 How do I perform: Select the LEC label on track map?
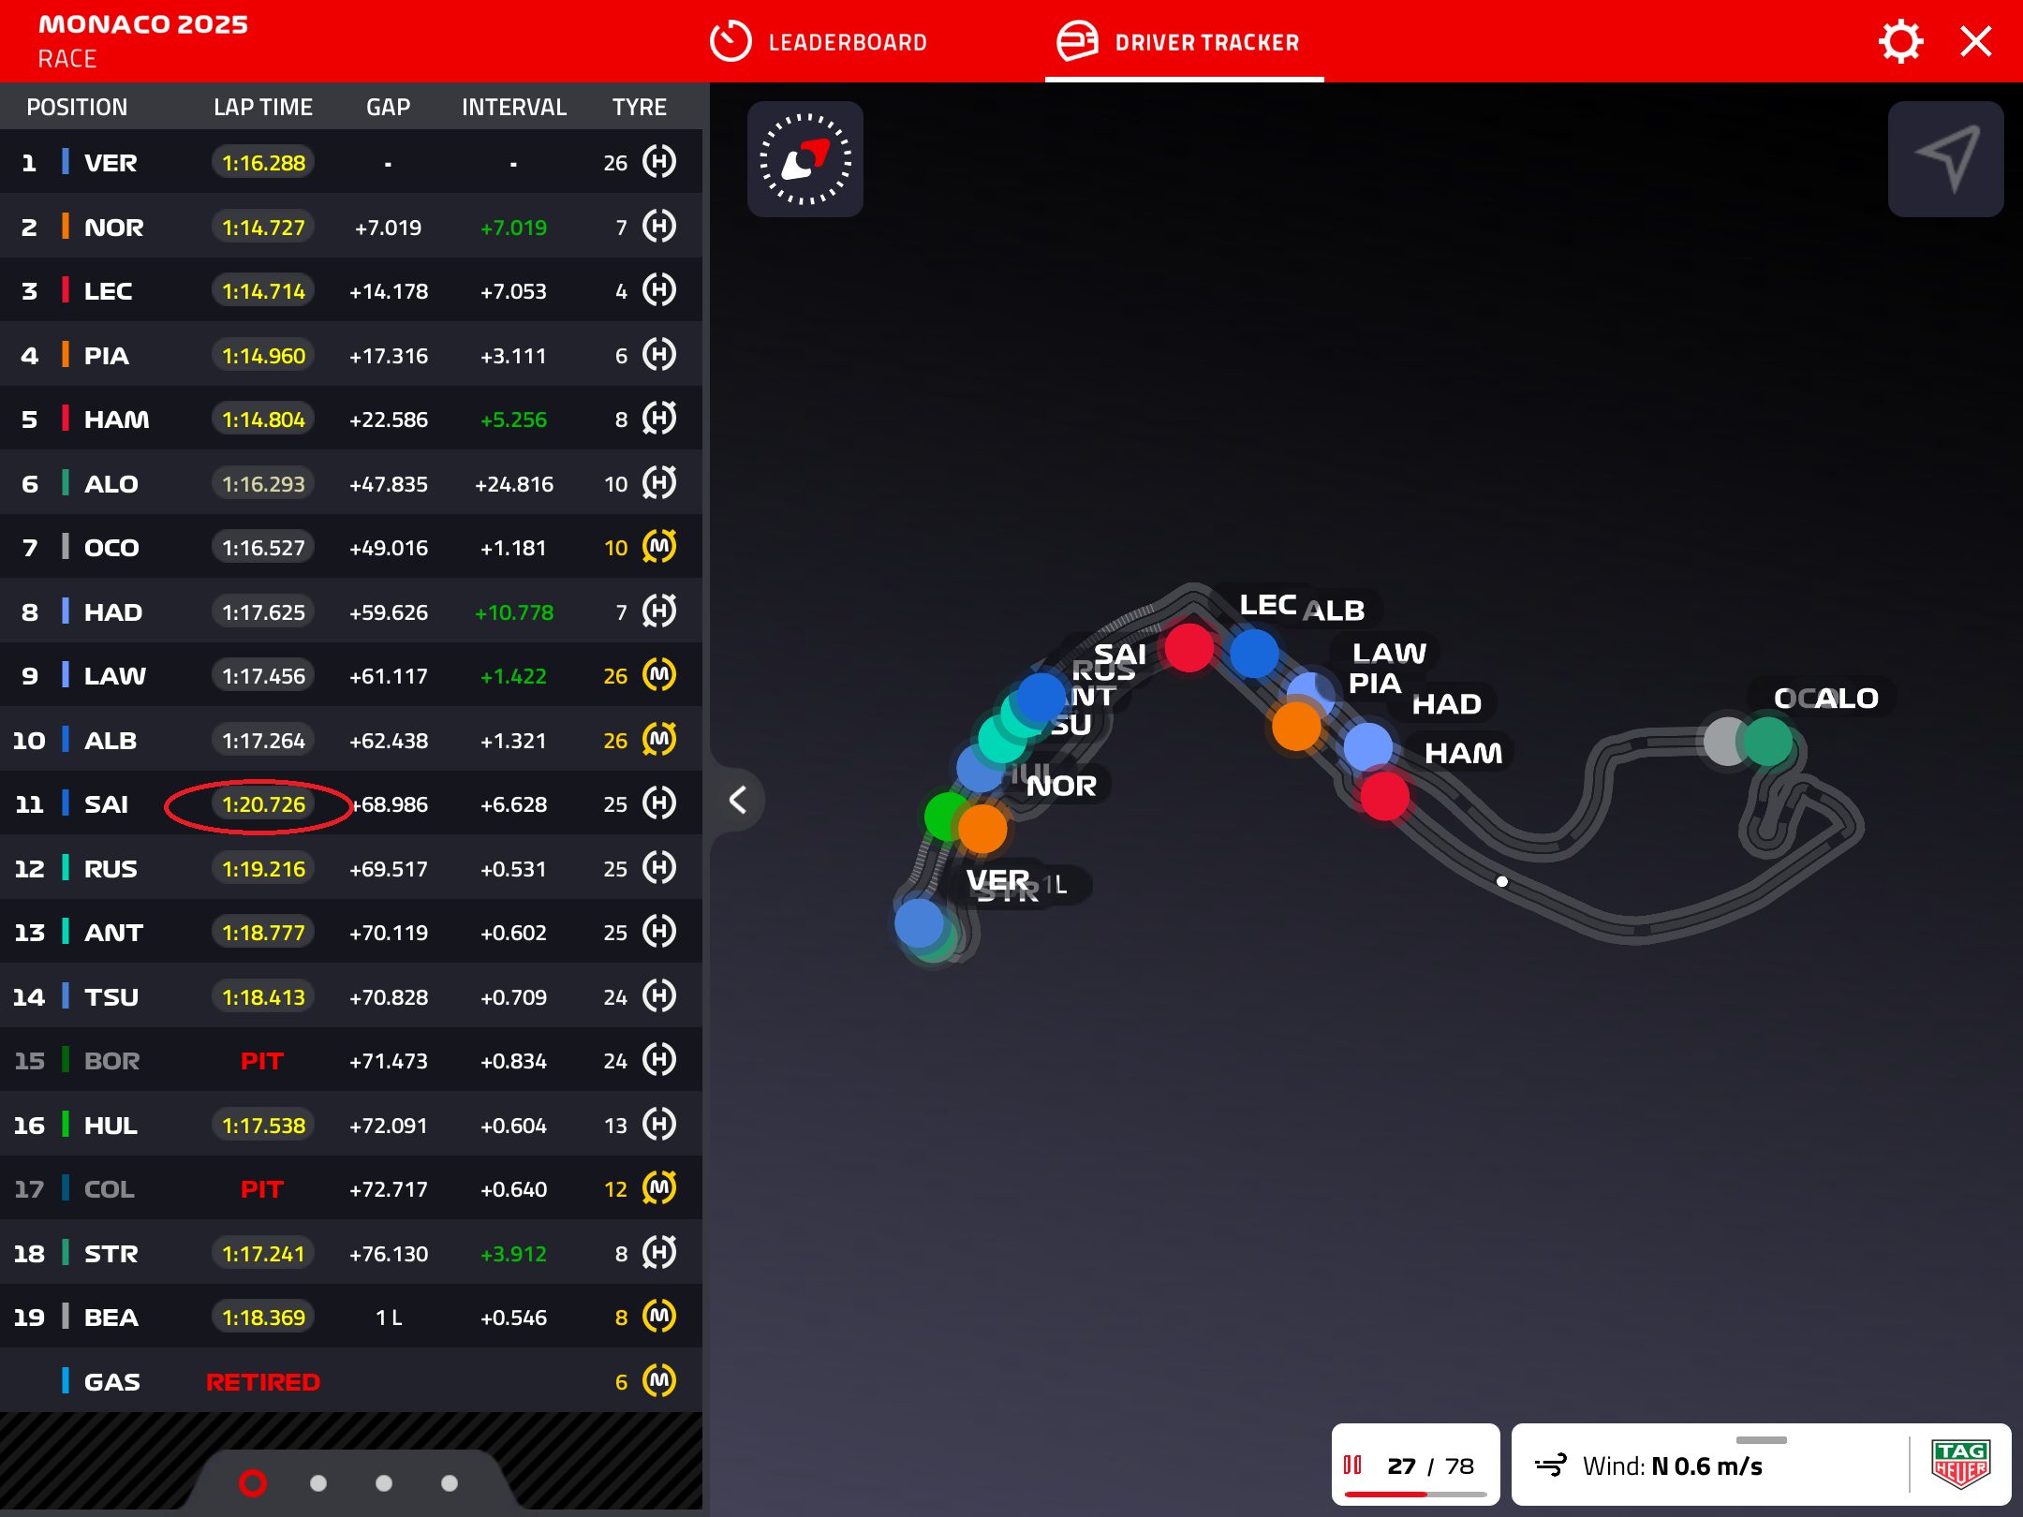pos(1268,606)
